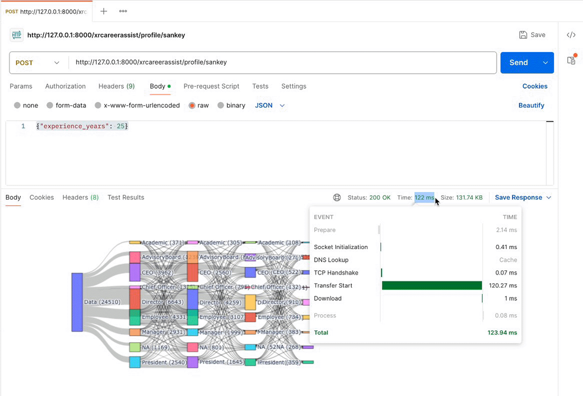This screenshot has width=583, height=396.
Task: Click the Save disk icon
Action: [523, 35]
